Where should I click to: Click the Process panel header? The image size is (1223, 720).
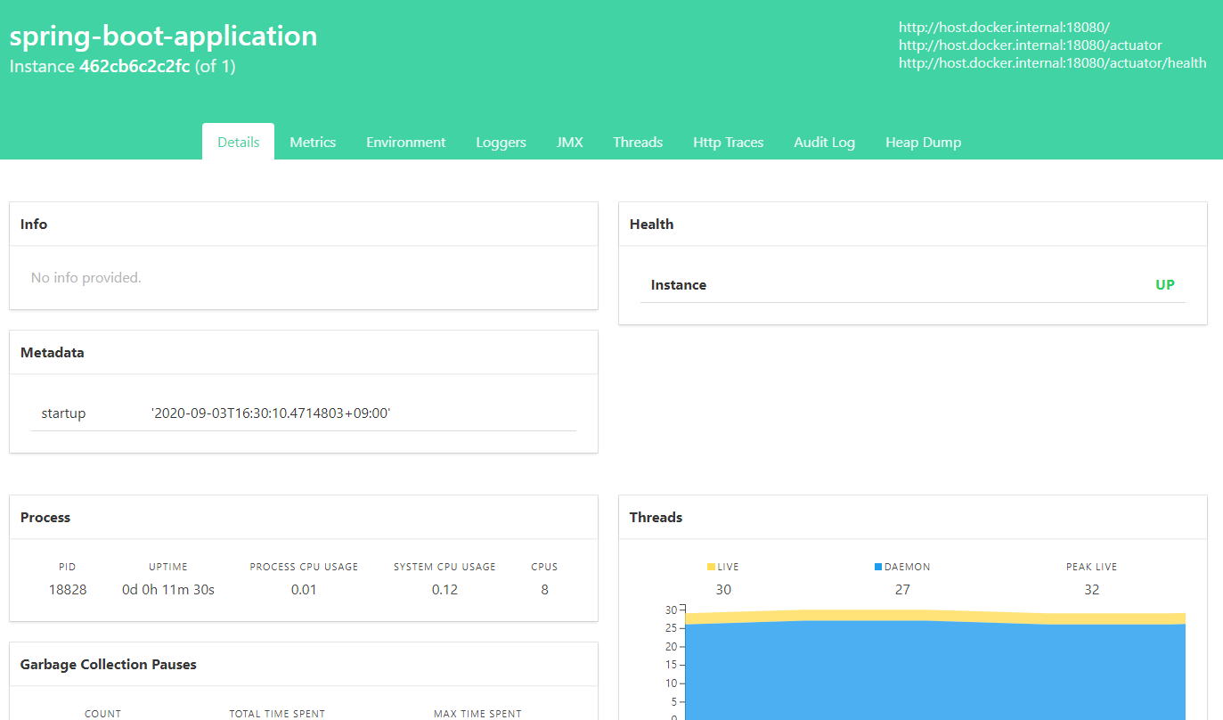[x=304, y=518]
